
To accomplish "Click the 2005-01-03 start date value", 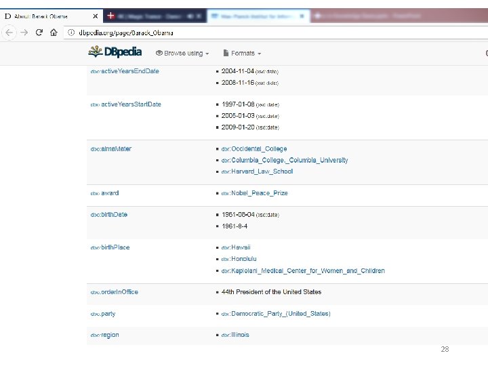I will pyautogui.click(x=238, y=116).
